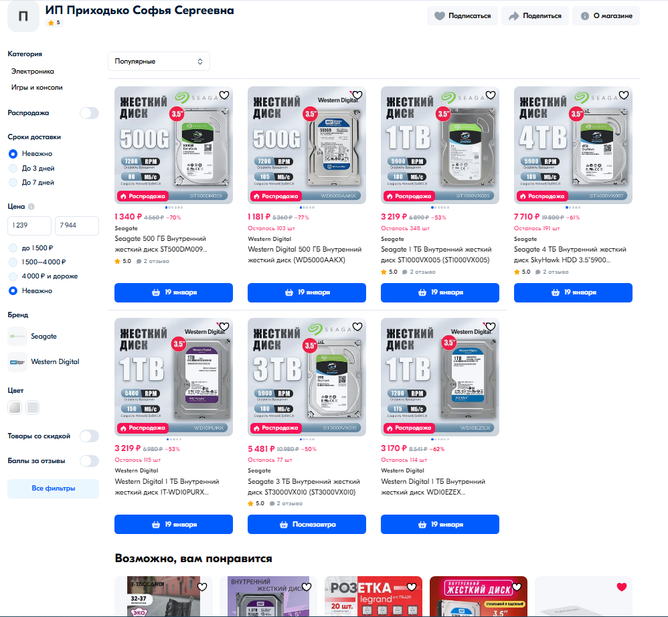Open the Электроника category

pyautogui.click(x=33, y=71)
